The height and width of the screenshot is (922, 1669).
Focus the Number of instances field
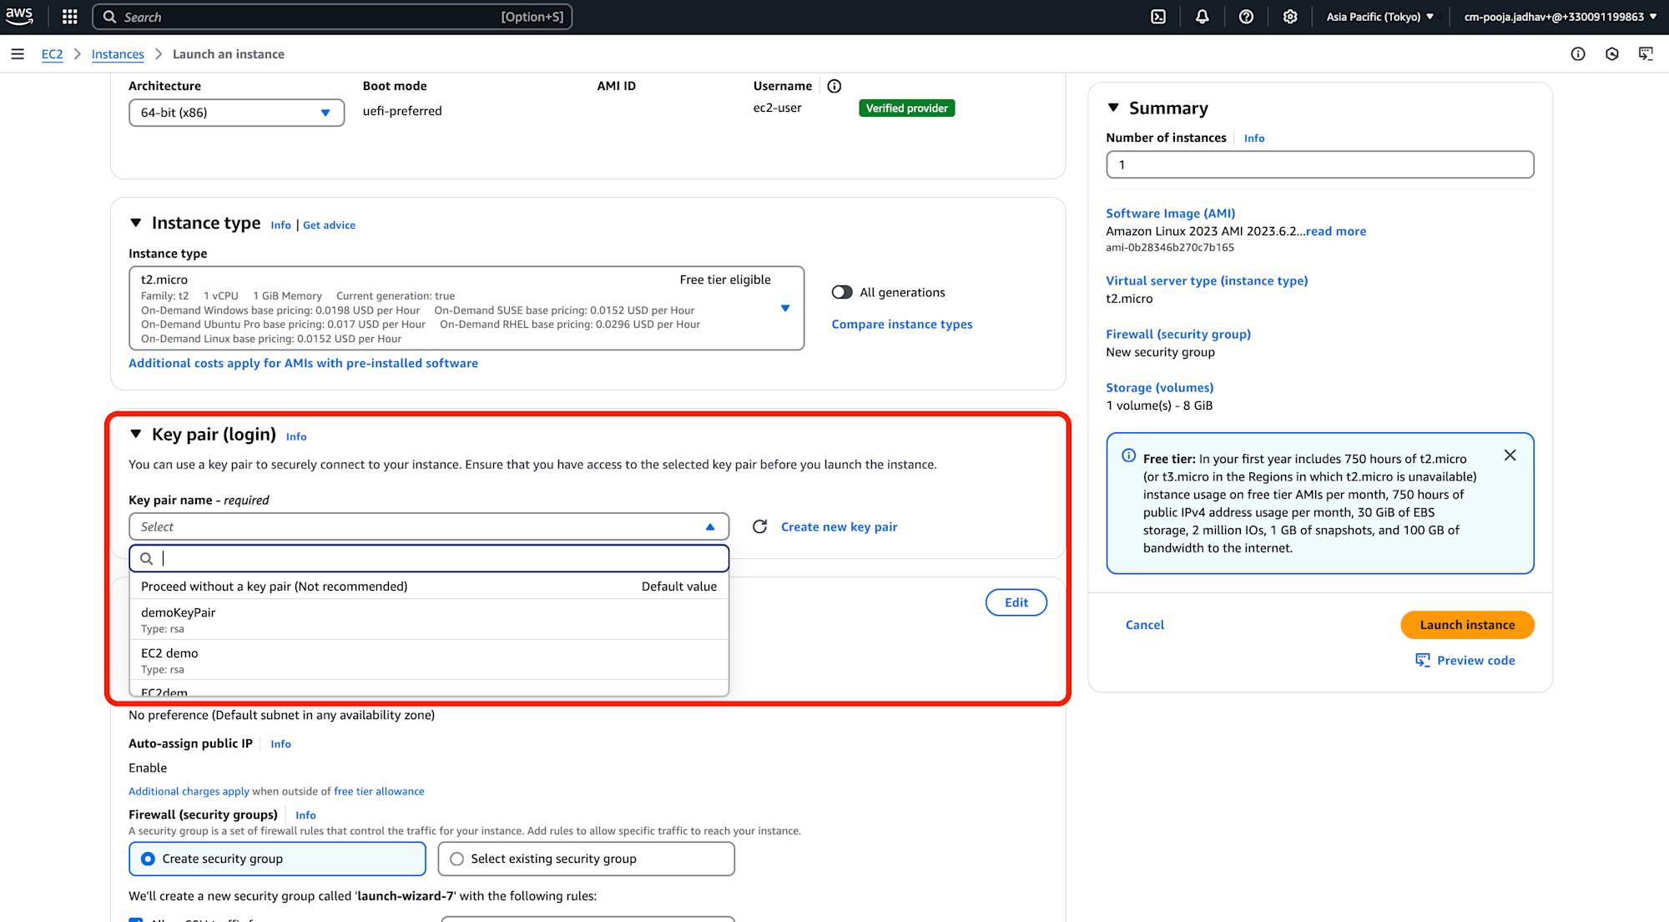[1319, 164]
